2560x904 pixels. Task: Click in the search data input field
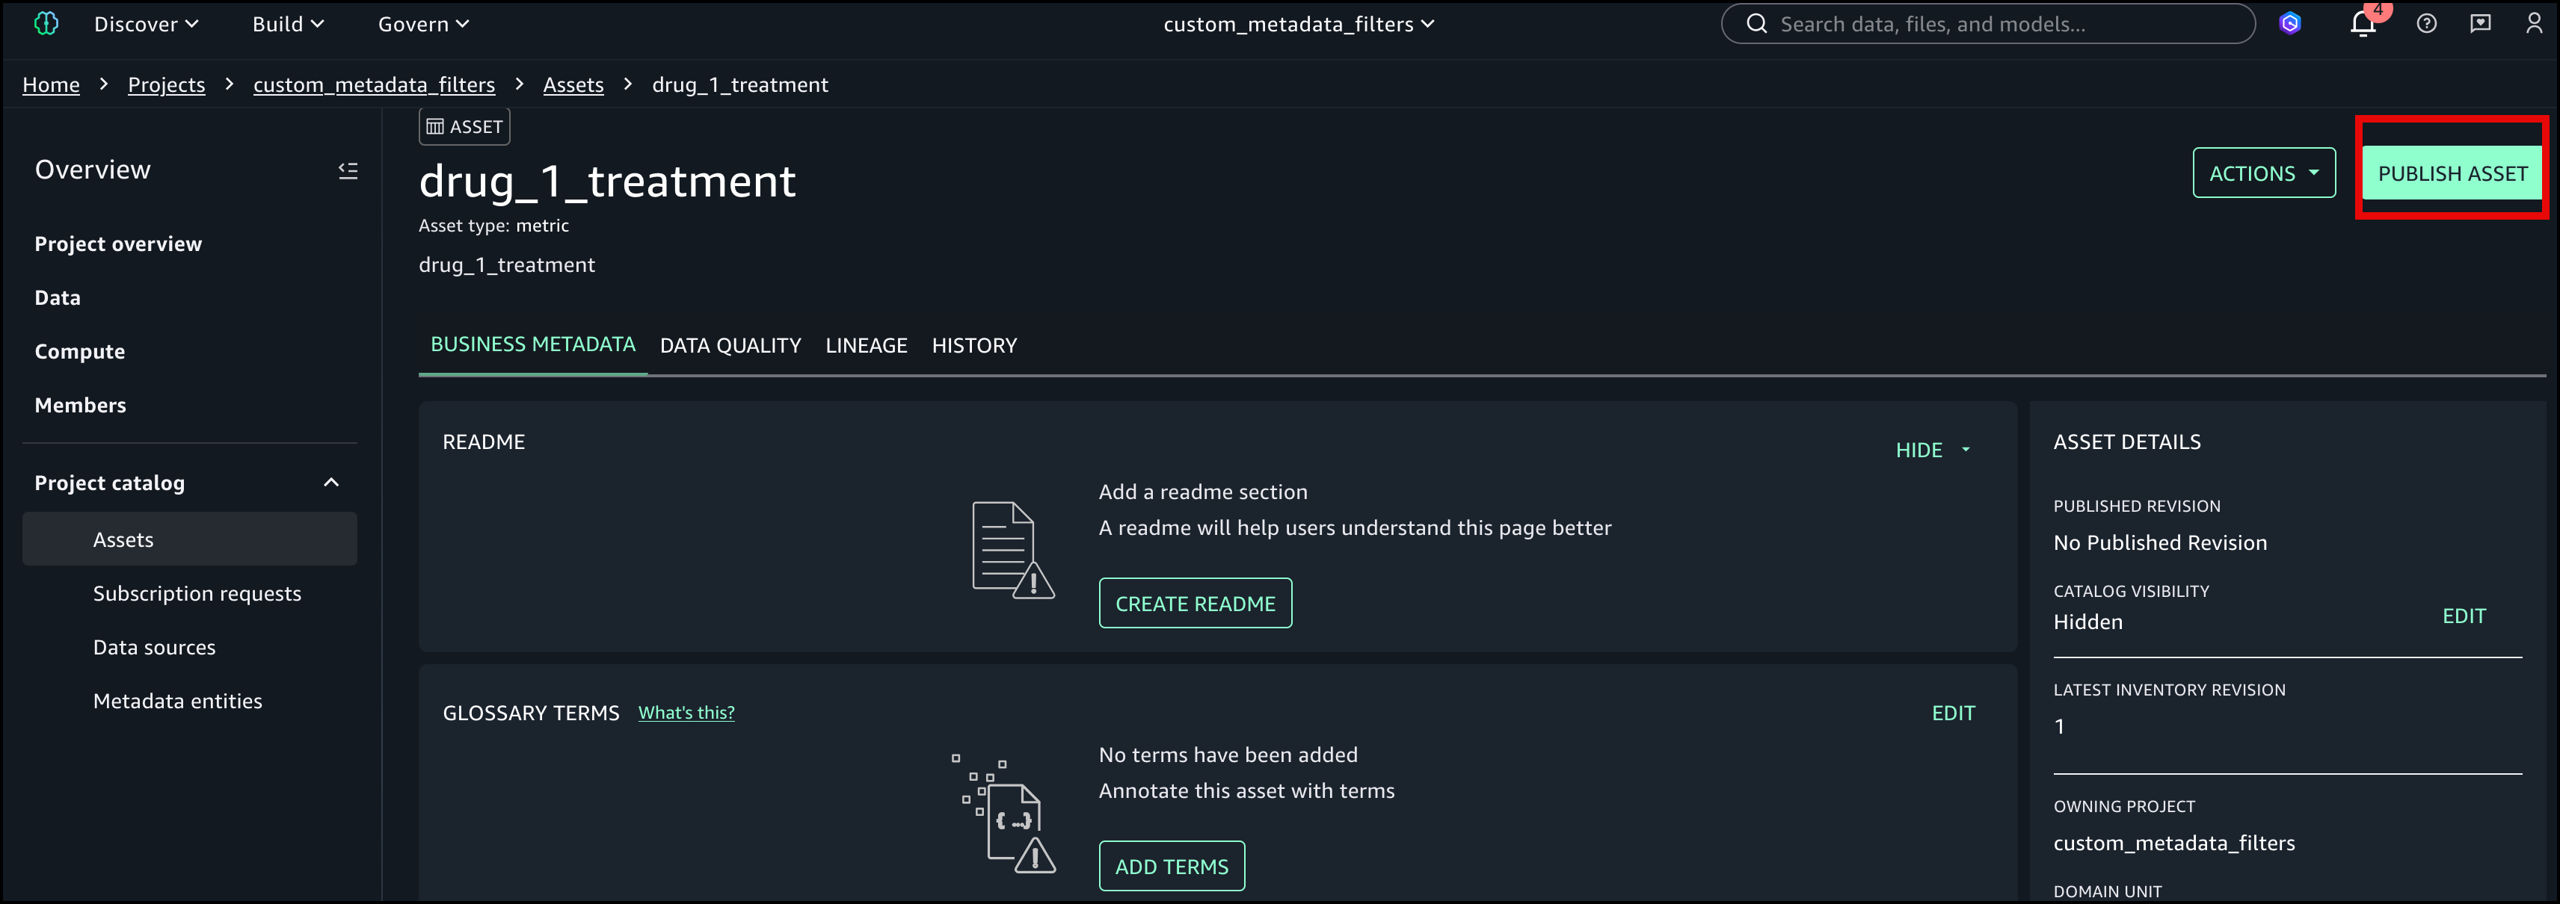click(1998, 24)
